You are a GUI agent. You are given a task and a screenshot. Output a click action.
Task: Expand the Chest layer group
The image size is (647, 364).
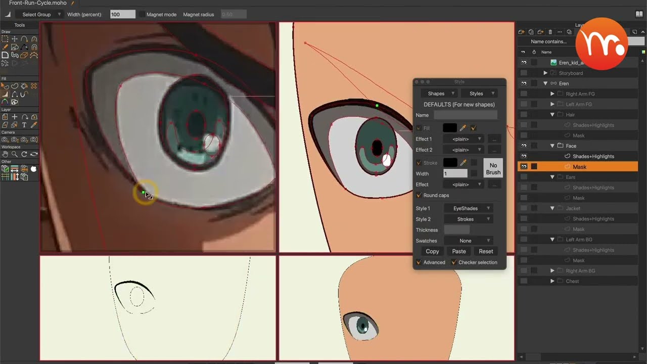click(x=552, y=281)
